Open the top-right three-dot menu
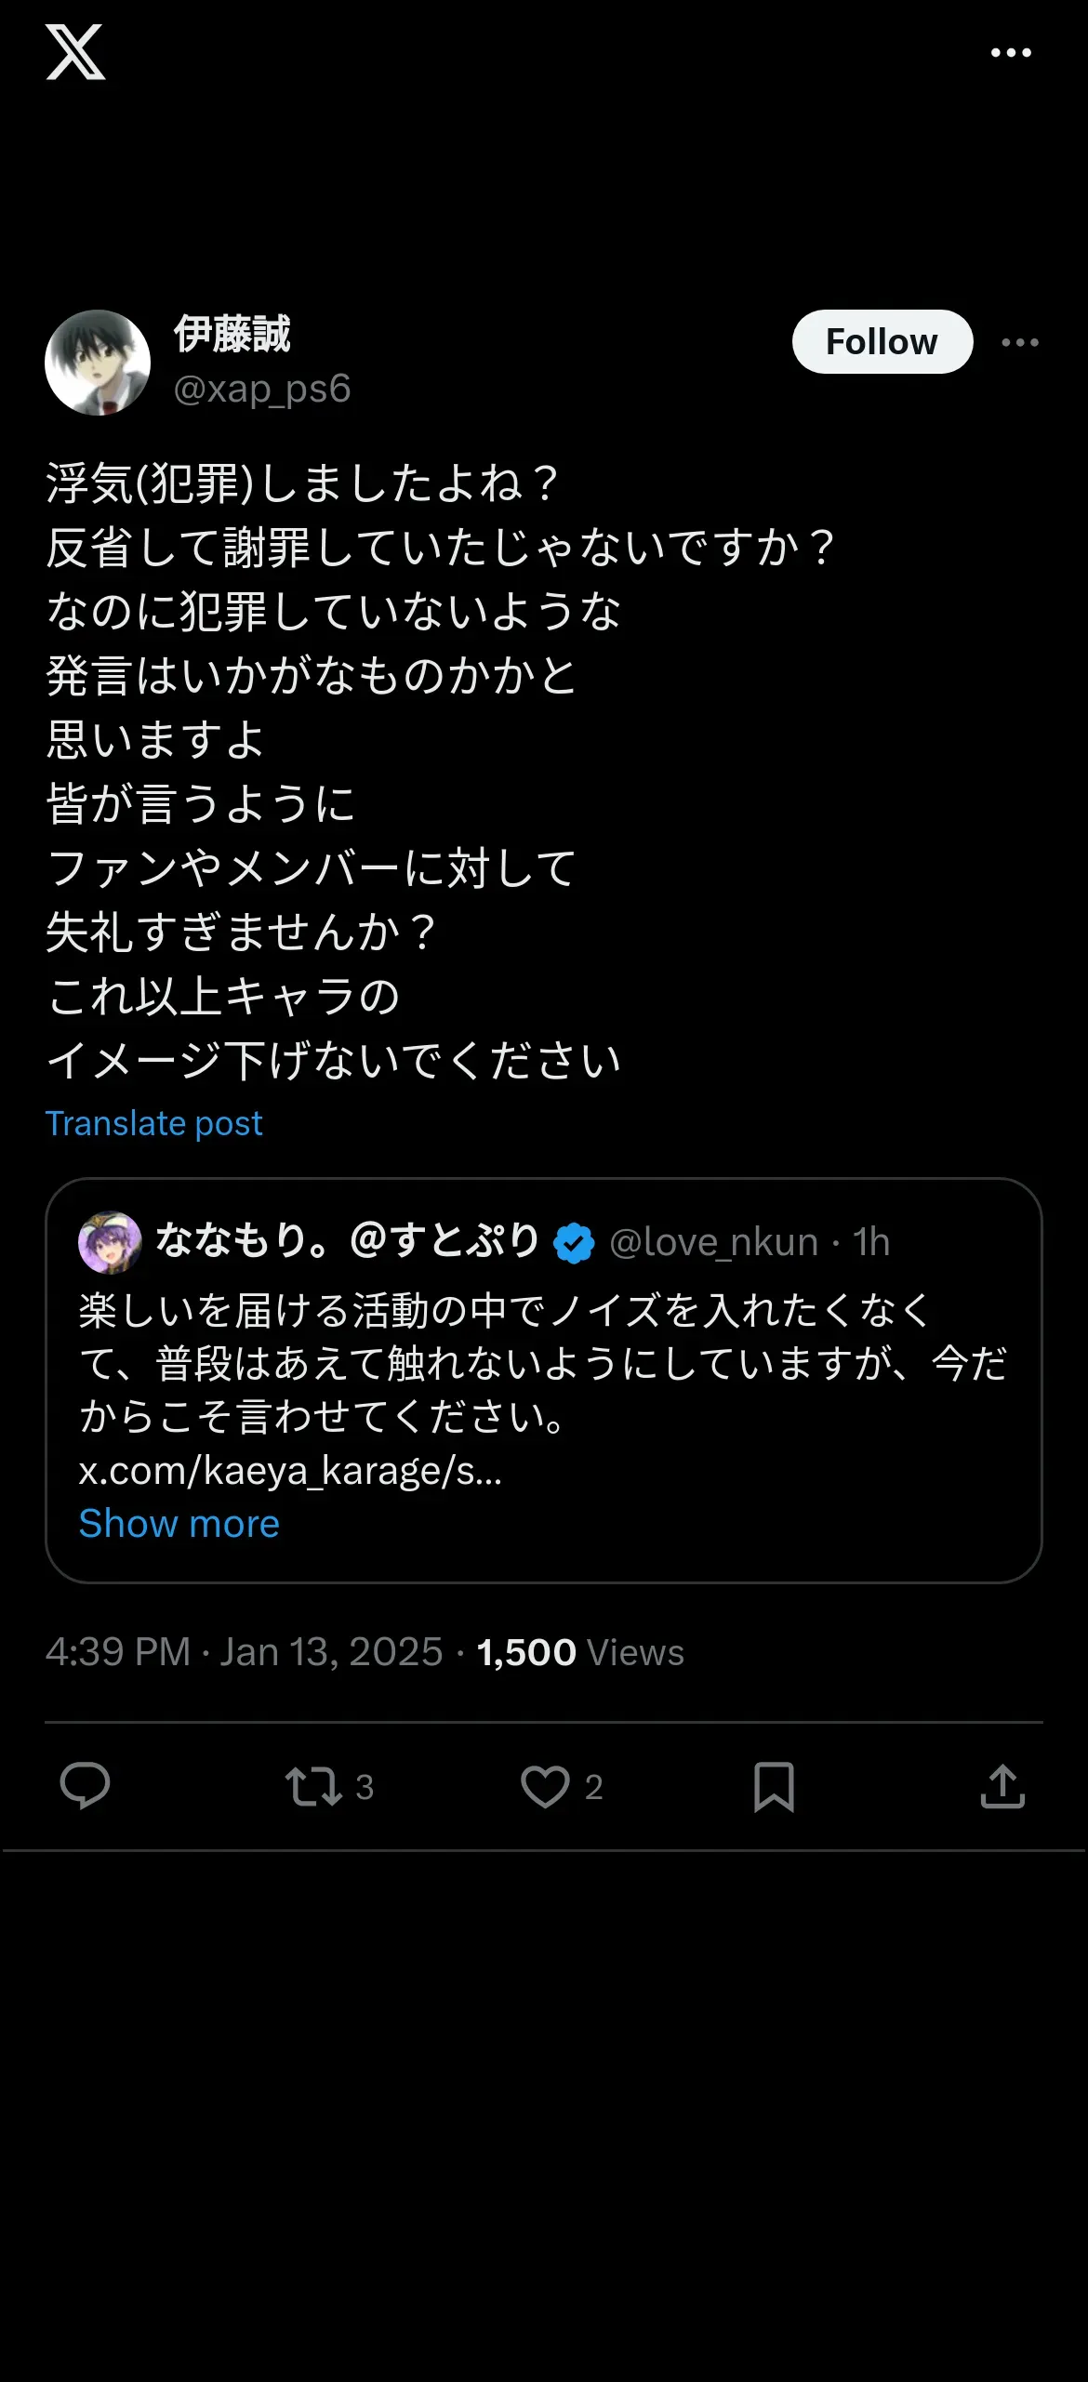1088x2382 pixels. [x=1011, y=53]
